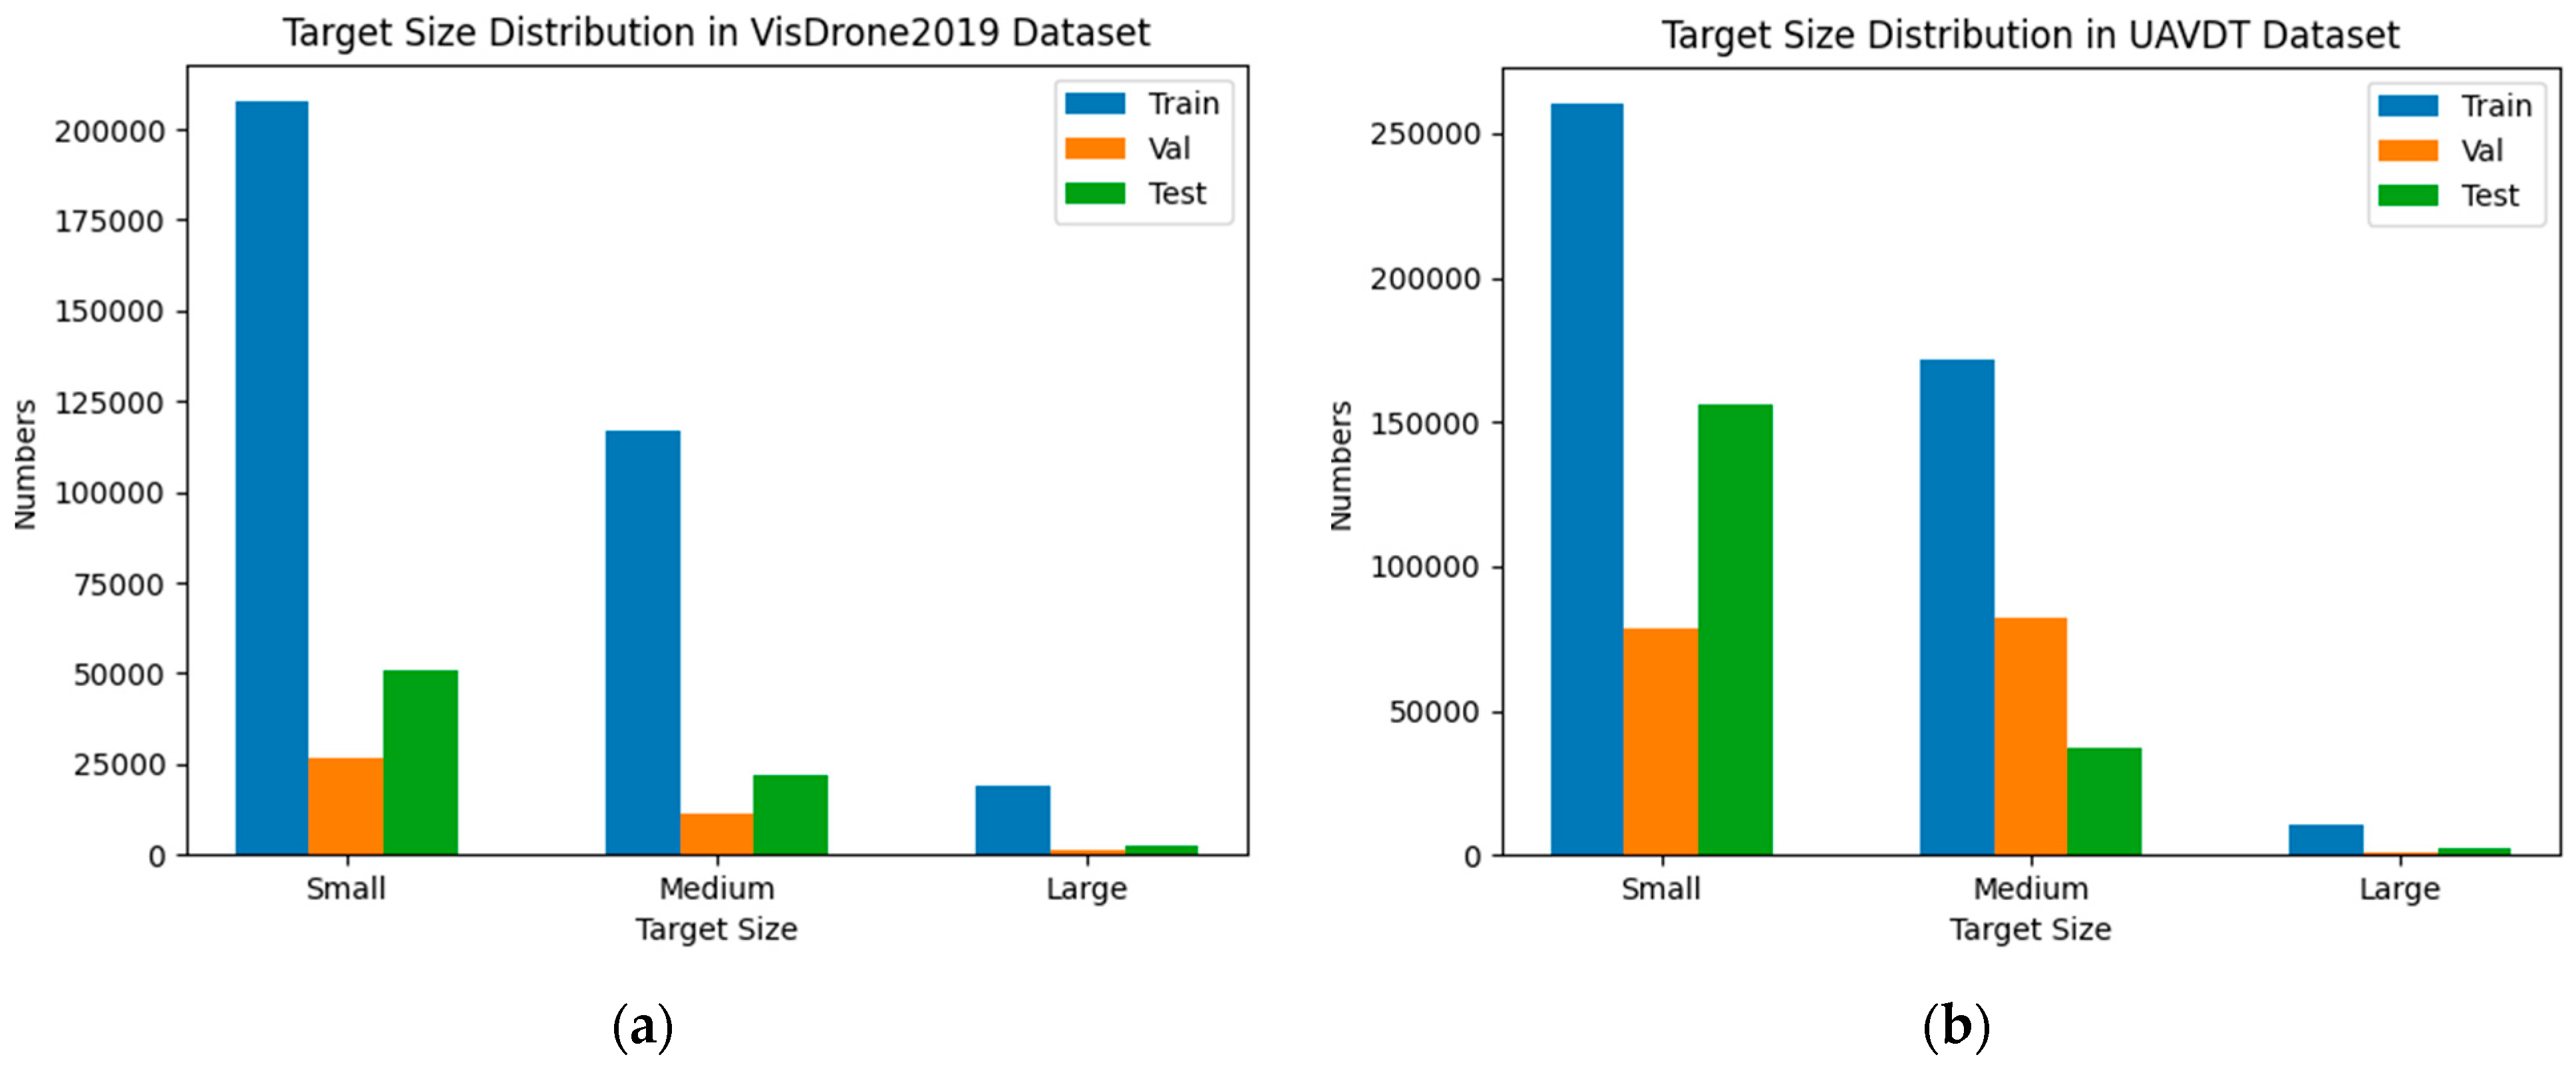The image size is (2576, 1071).
Task: Click the green Small Test bar in UAVDT chart
Action: tap(1735, 630)
